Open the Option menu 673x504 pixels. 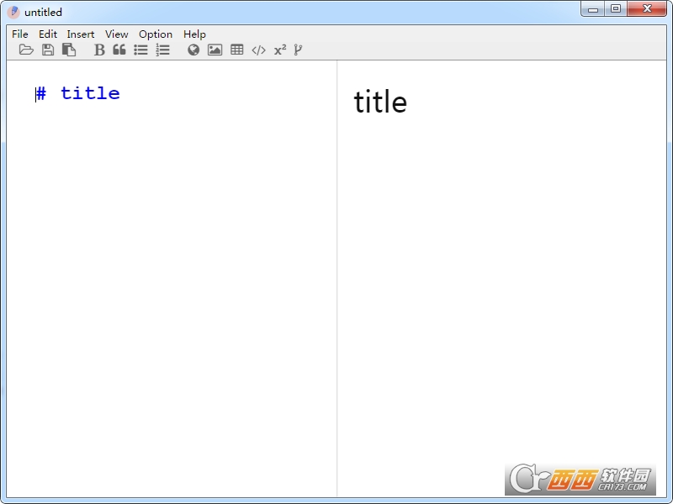[x=156, y=34]
